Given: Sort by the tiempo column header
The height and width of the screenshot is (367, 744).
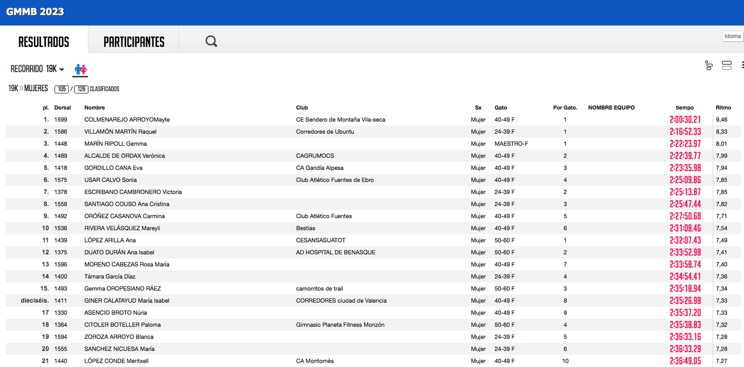Looking at the screenshot, I should click(684, 107).
